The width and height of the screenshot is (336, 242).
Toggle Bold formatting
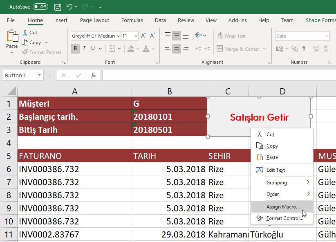[75, 49]
